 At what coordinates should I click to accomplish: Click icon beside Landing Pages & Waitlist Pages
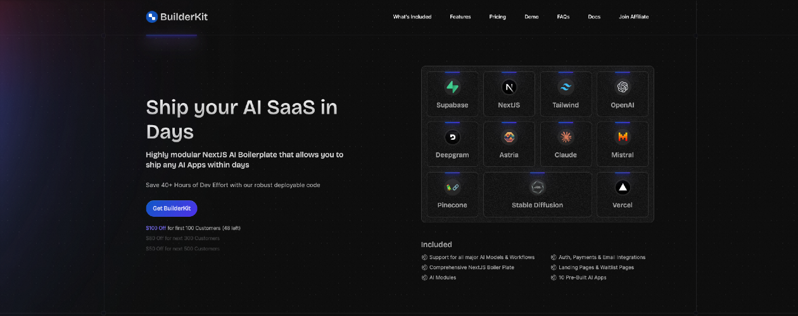click(x=554, y=267)
